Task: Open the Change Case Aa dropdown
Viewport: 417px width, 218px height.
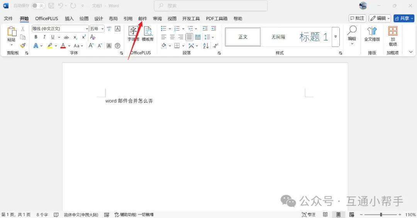Action: pos(78,46)
